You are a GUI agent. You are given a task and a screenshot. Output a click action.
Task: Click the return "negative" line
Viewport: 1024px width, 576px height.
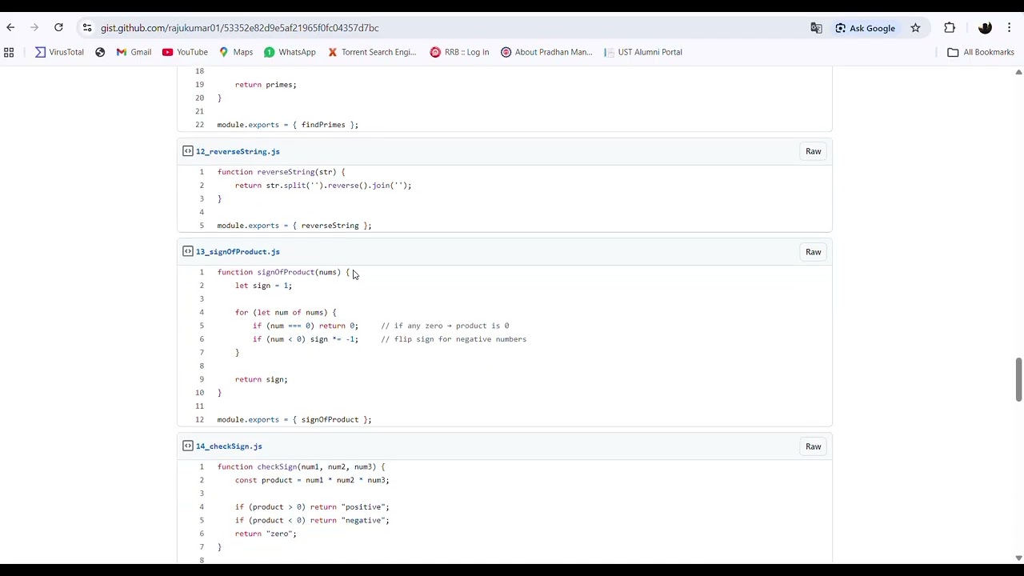click(x=312, y=521)
